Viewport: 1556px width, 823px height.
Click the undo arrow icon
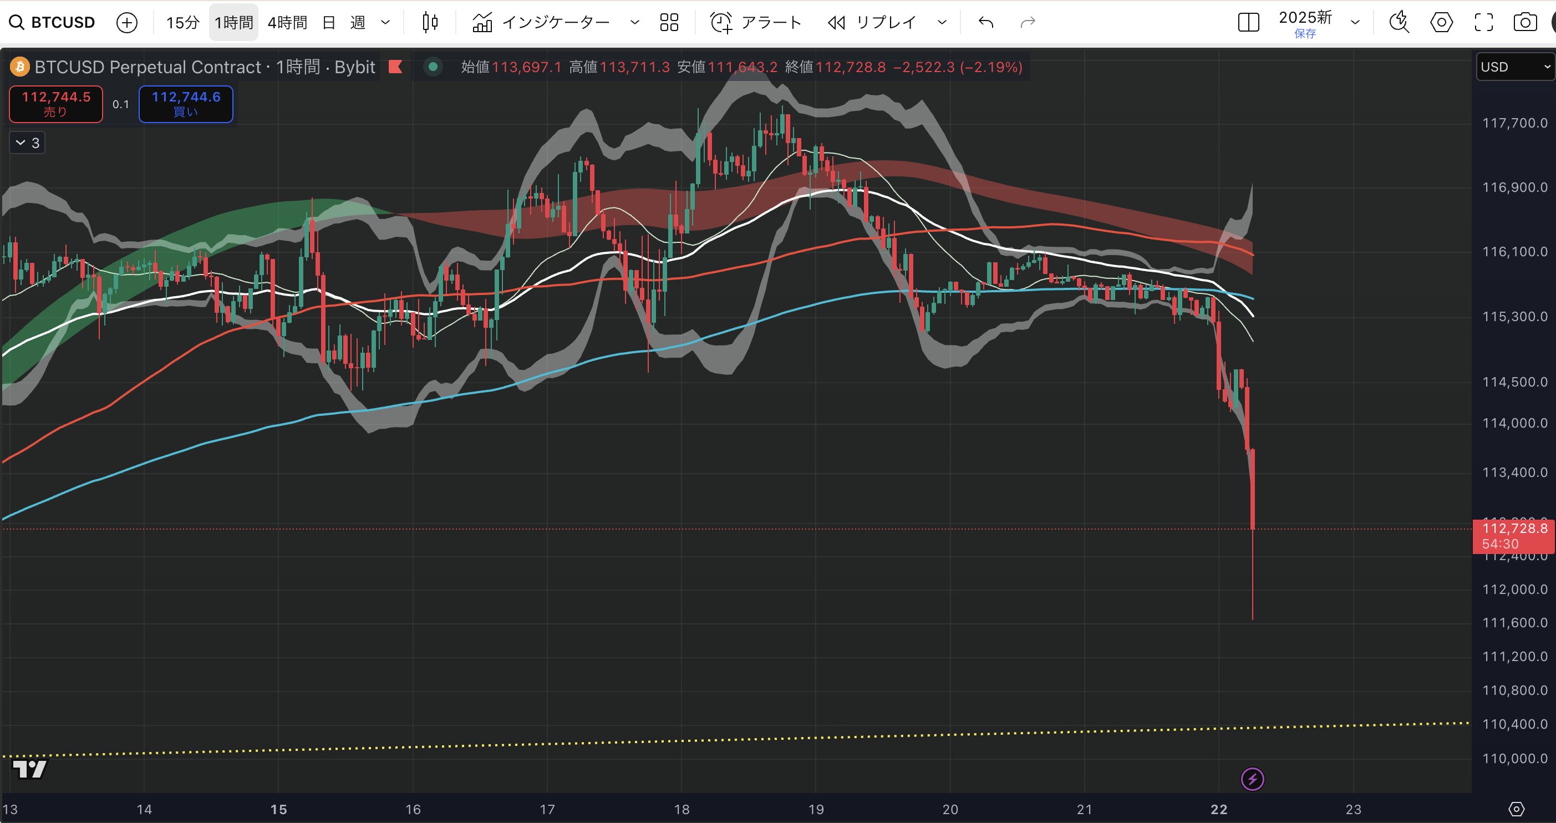coord(986,22)
